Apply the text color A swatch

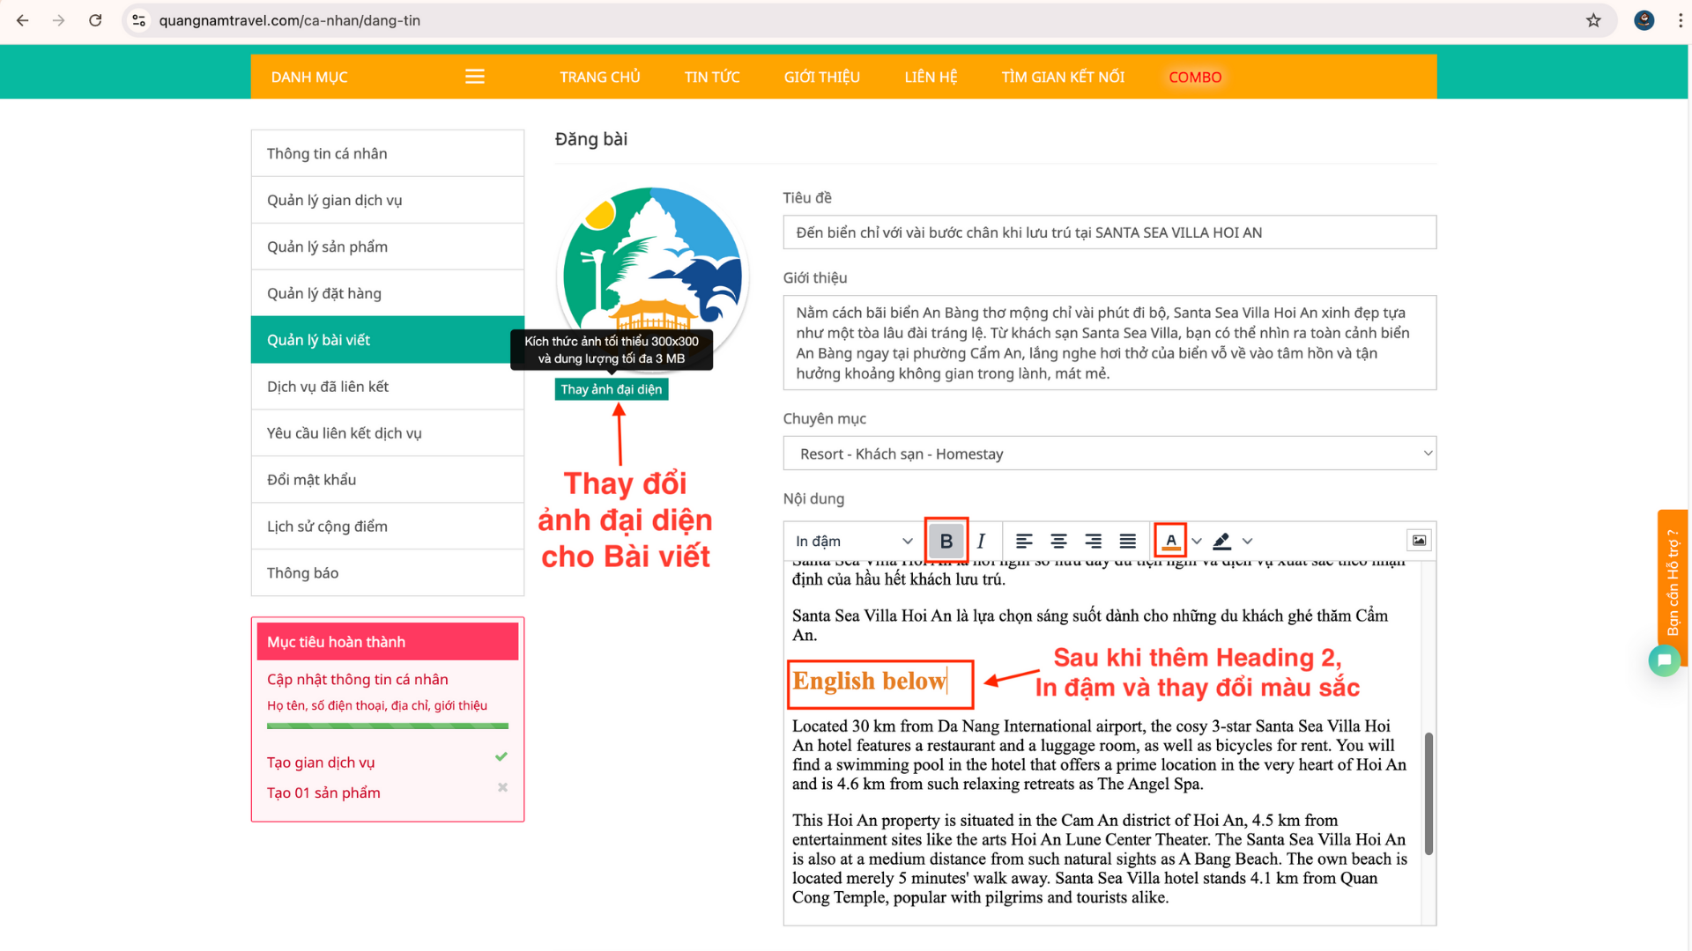(1170, 541)
